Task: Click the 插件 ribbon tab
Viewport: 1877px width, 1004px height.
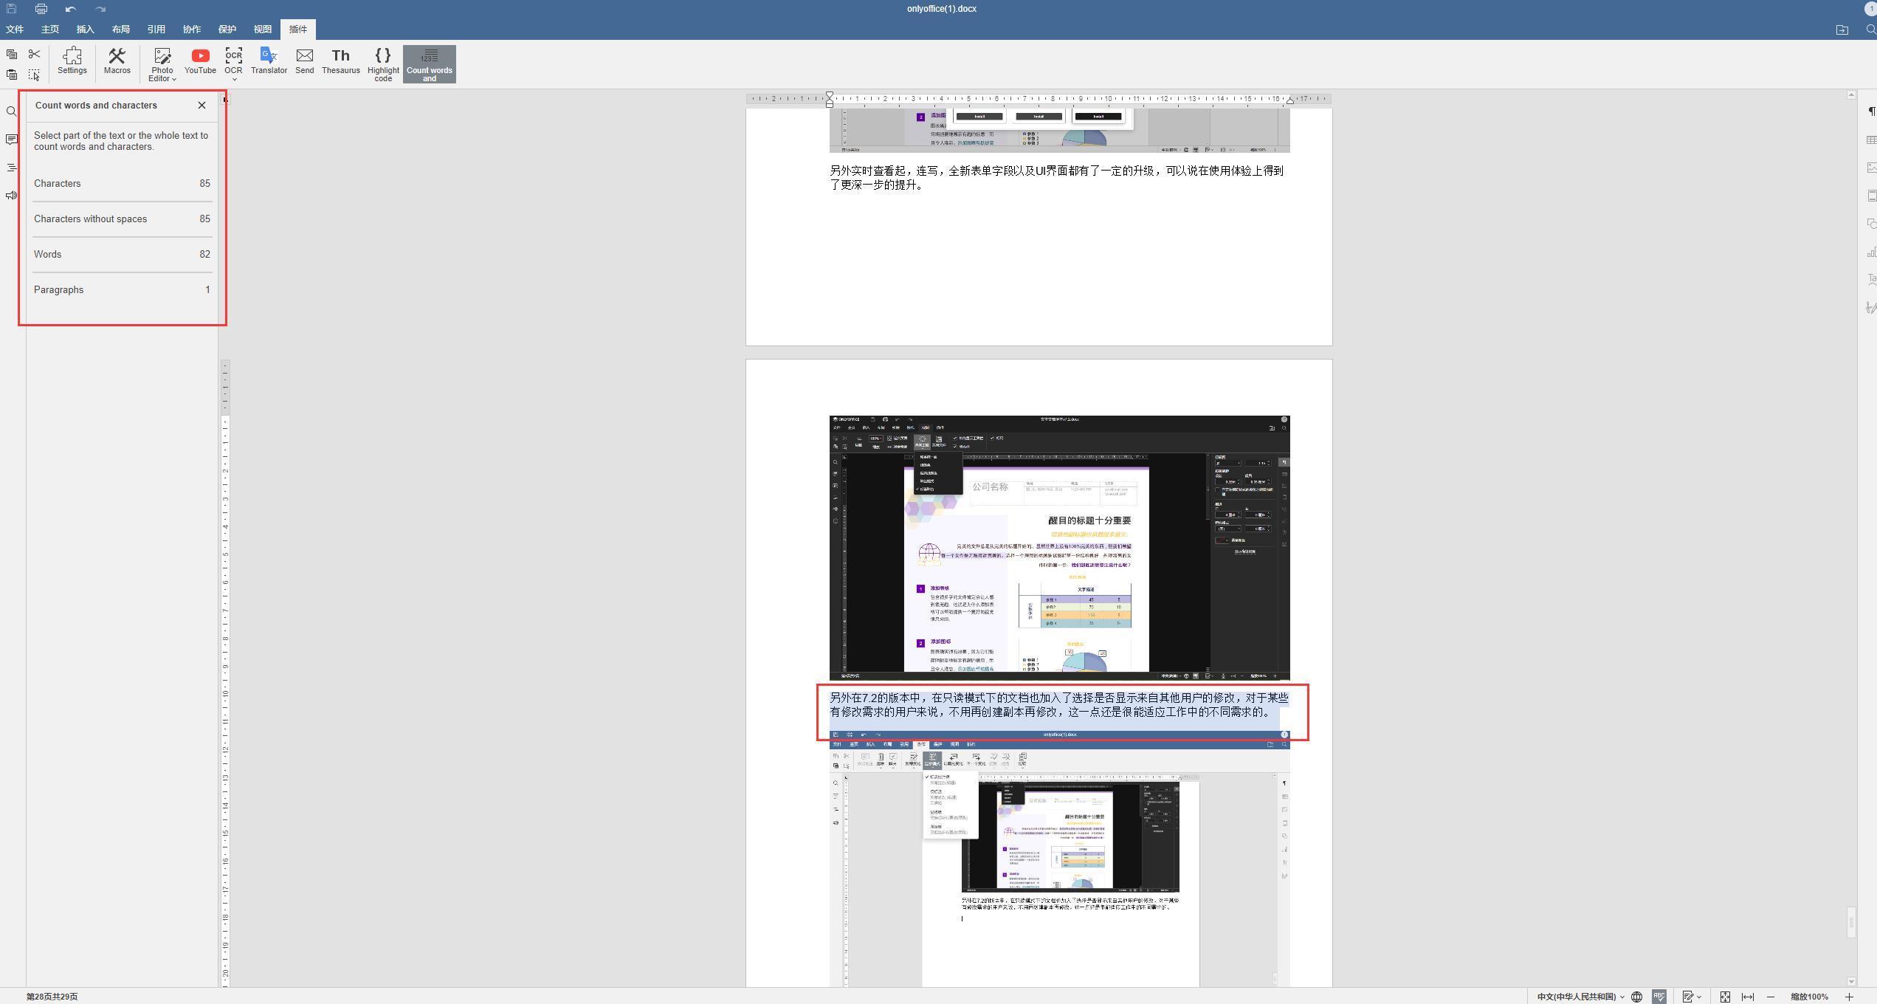Action: coord(297,27)
